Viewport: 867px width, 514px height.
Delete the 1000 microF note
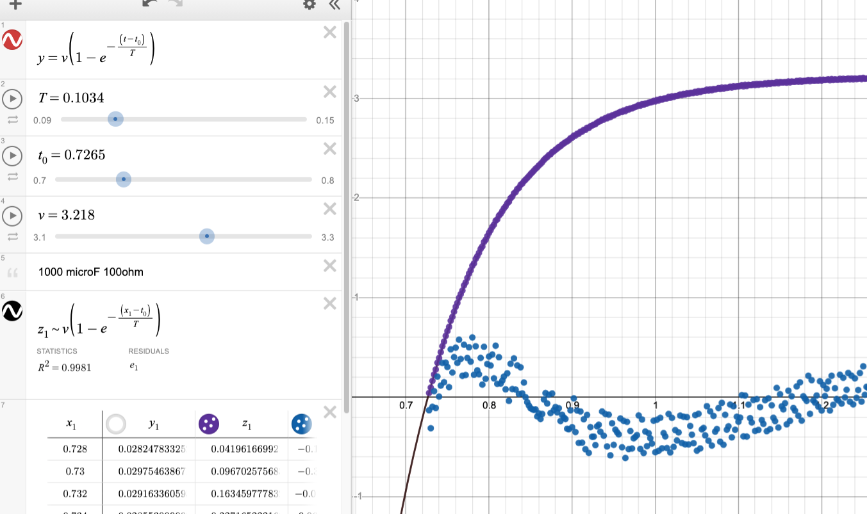(x=330, y=266)
